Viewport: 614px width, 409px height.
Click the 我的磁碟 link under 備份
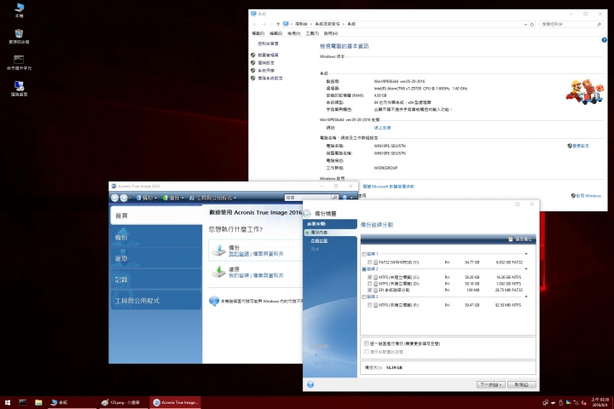point(239,254)
